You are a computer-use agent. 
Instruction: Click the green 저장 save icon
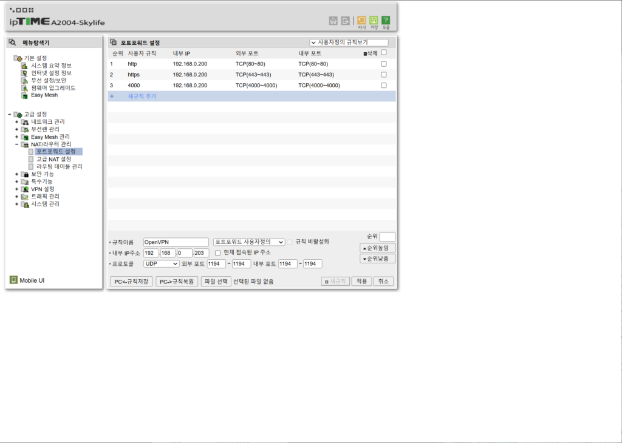[x=374, y=20]
